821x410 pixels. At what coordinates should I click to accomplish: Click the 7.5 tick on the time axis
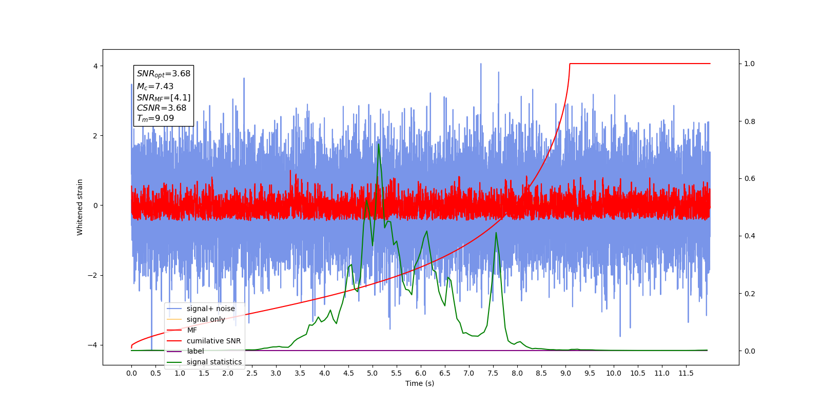(493, 373)
